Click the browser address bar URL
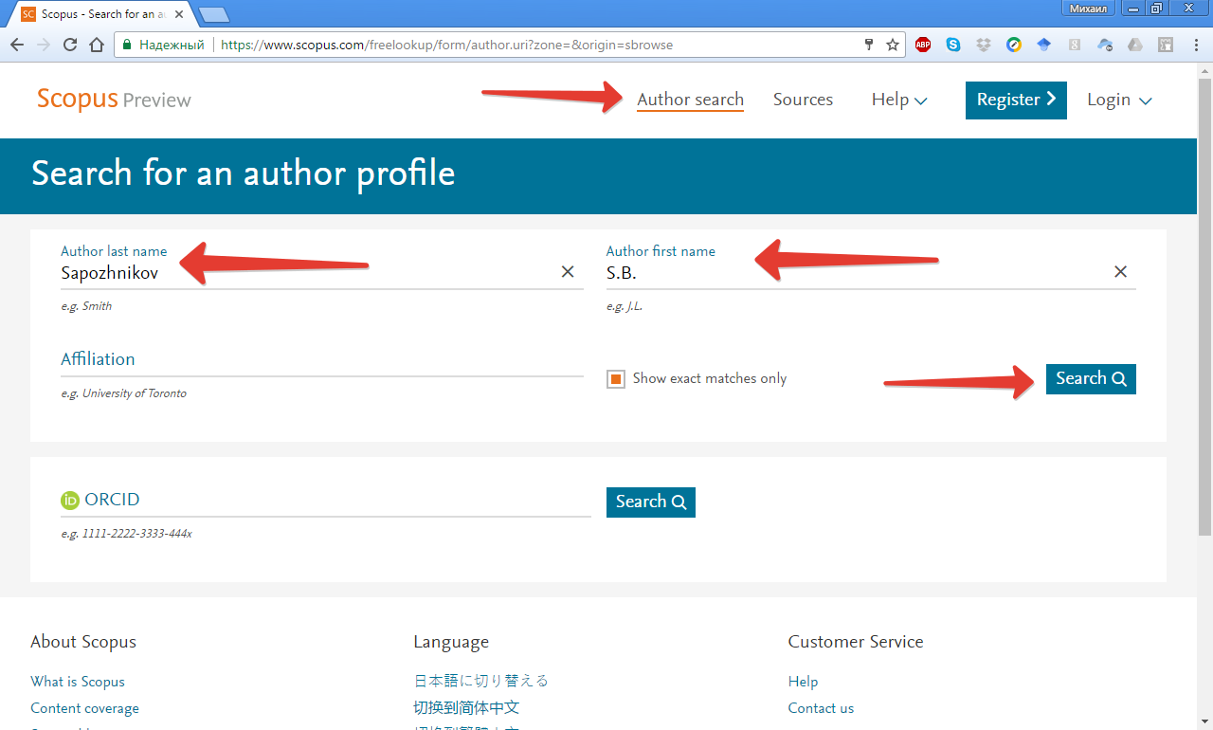1213x730 pixels. pyautogui.click(x=447, y=45)
